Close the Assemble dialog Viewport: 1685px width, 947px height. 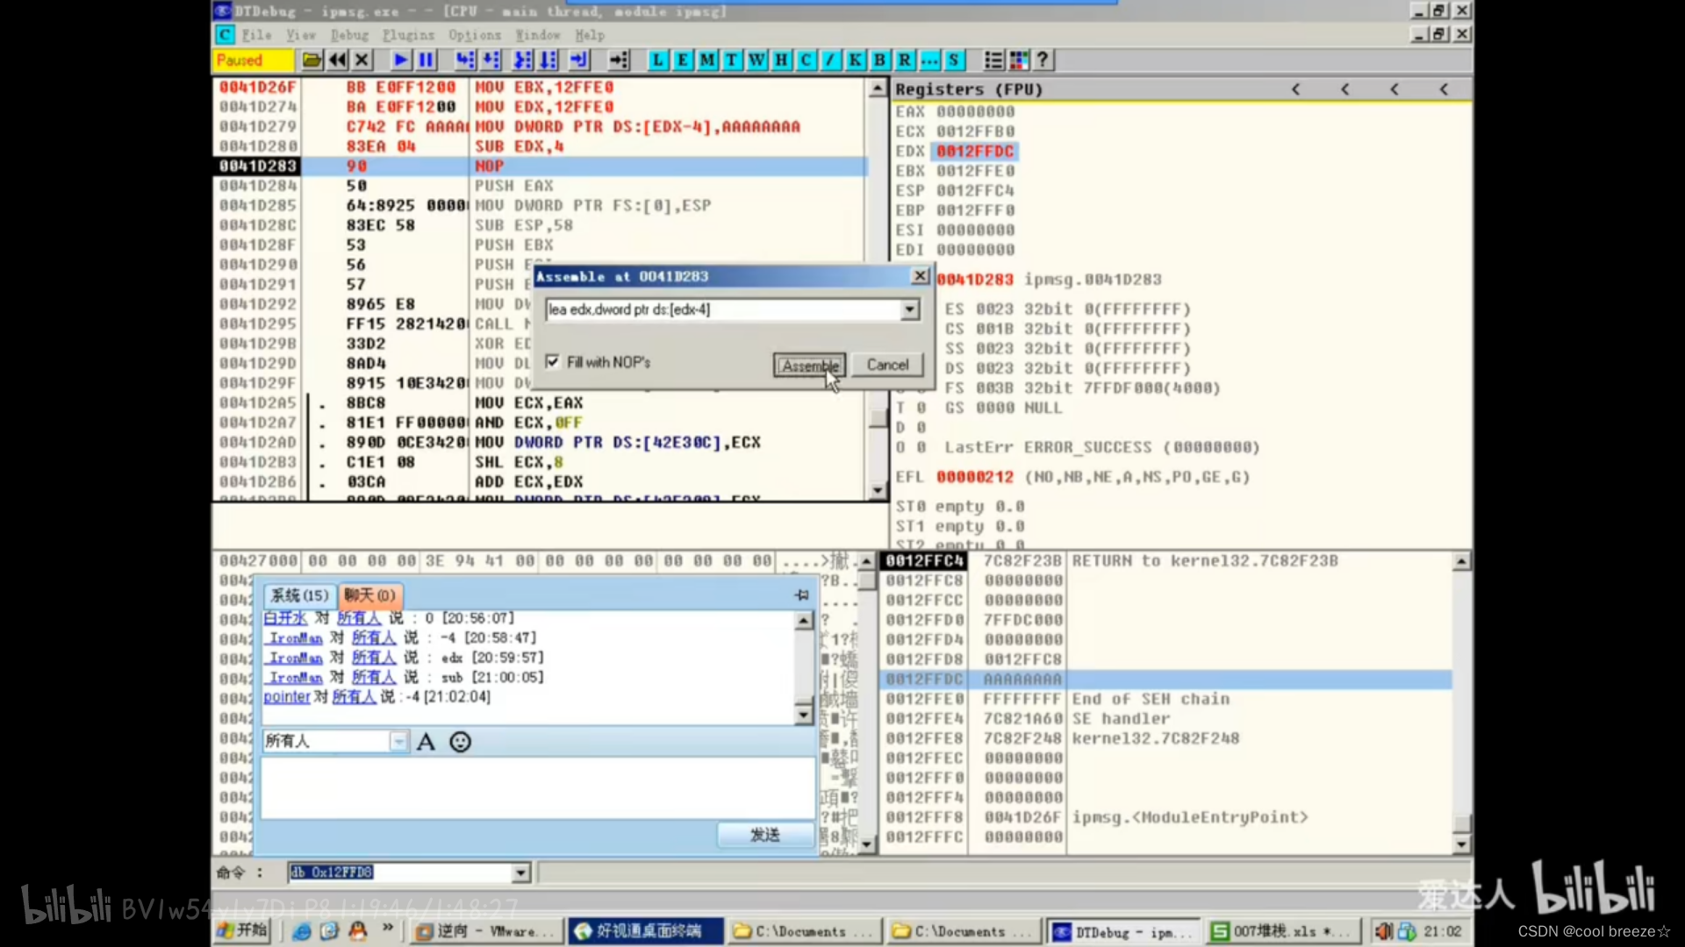(920, 275)
